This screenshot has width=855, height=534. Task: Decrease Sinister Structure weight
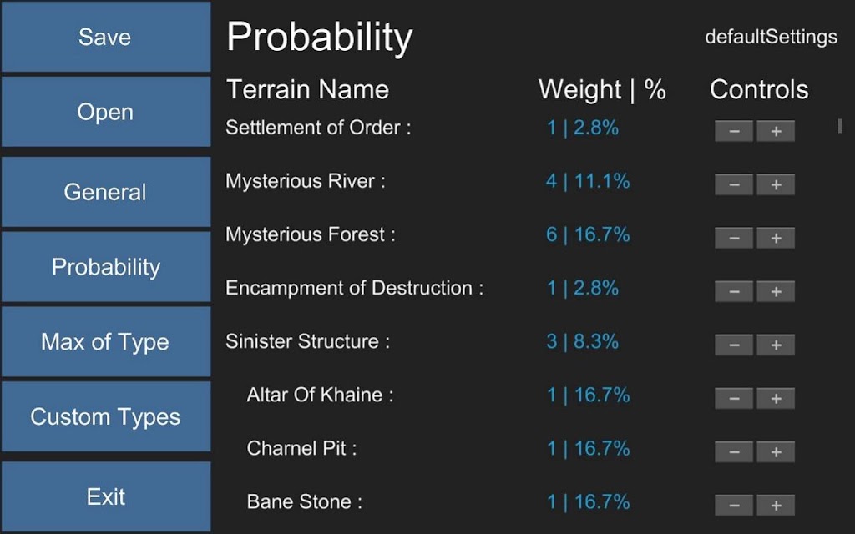click(734, 345)
